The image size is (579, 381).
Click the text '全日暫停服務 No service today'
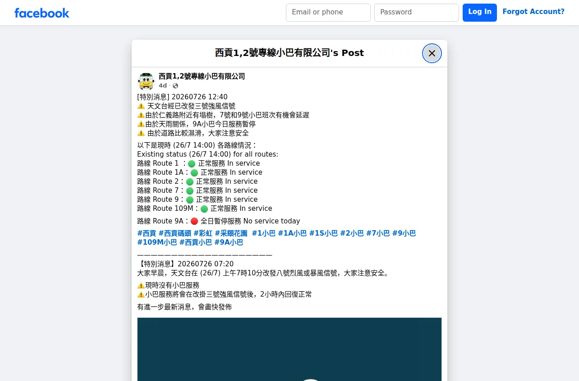[250, 221]
